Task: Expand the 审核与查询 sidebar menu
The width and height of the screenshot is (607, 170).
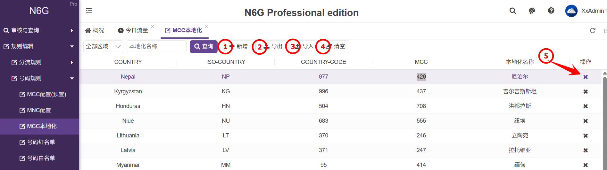Action: [x=39, y=30]
